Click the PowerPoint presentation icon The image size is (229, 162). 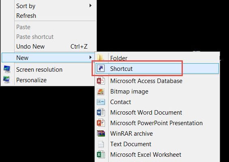pos(101,123)
